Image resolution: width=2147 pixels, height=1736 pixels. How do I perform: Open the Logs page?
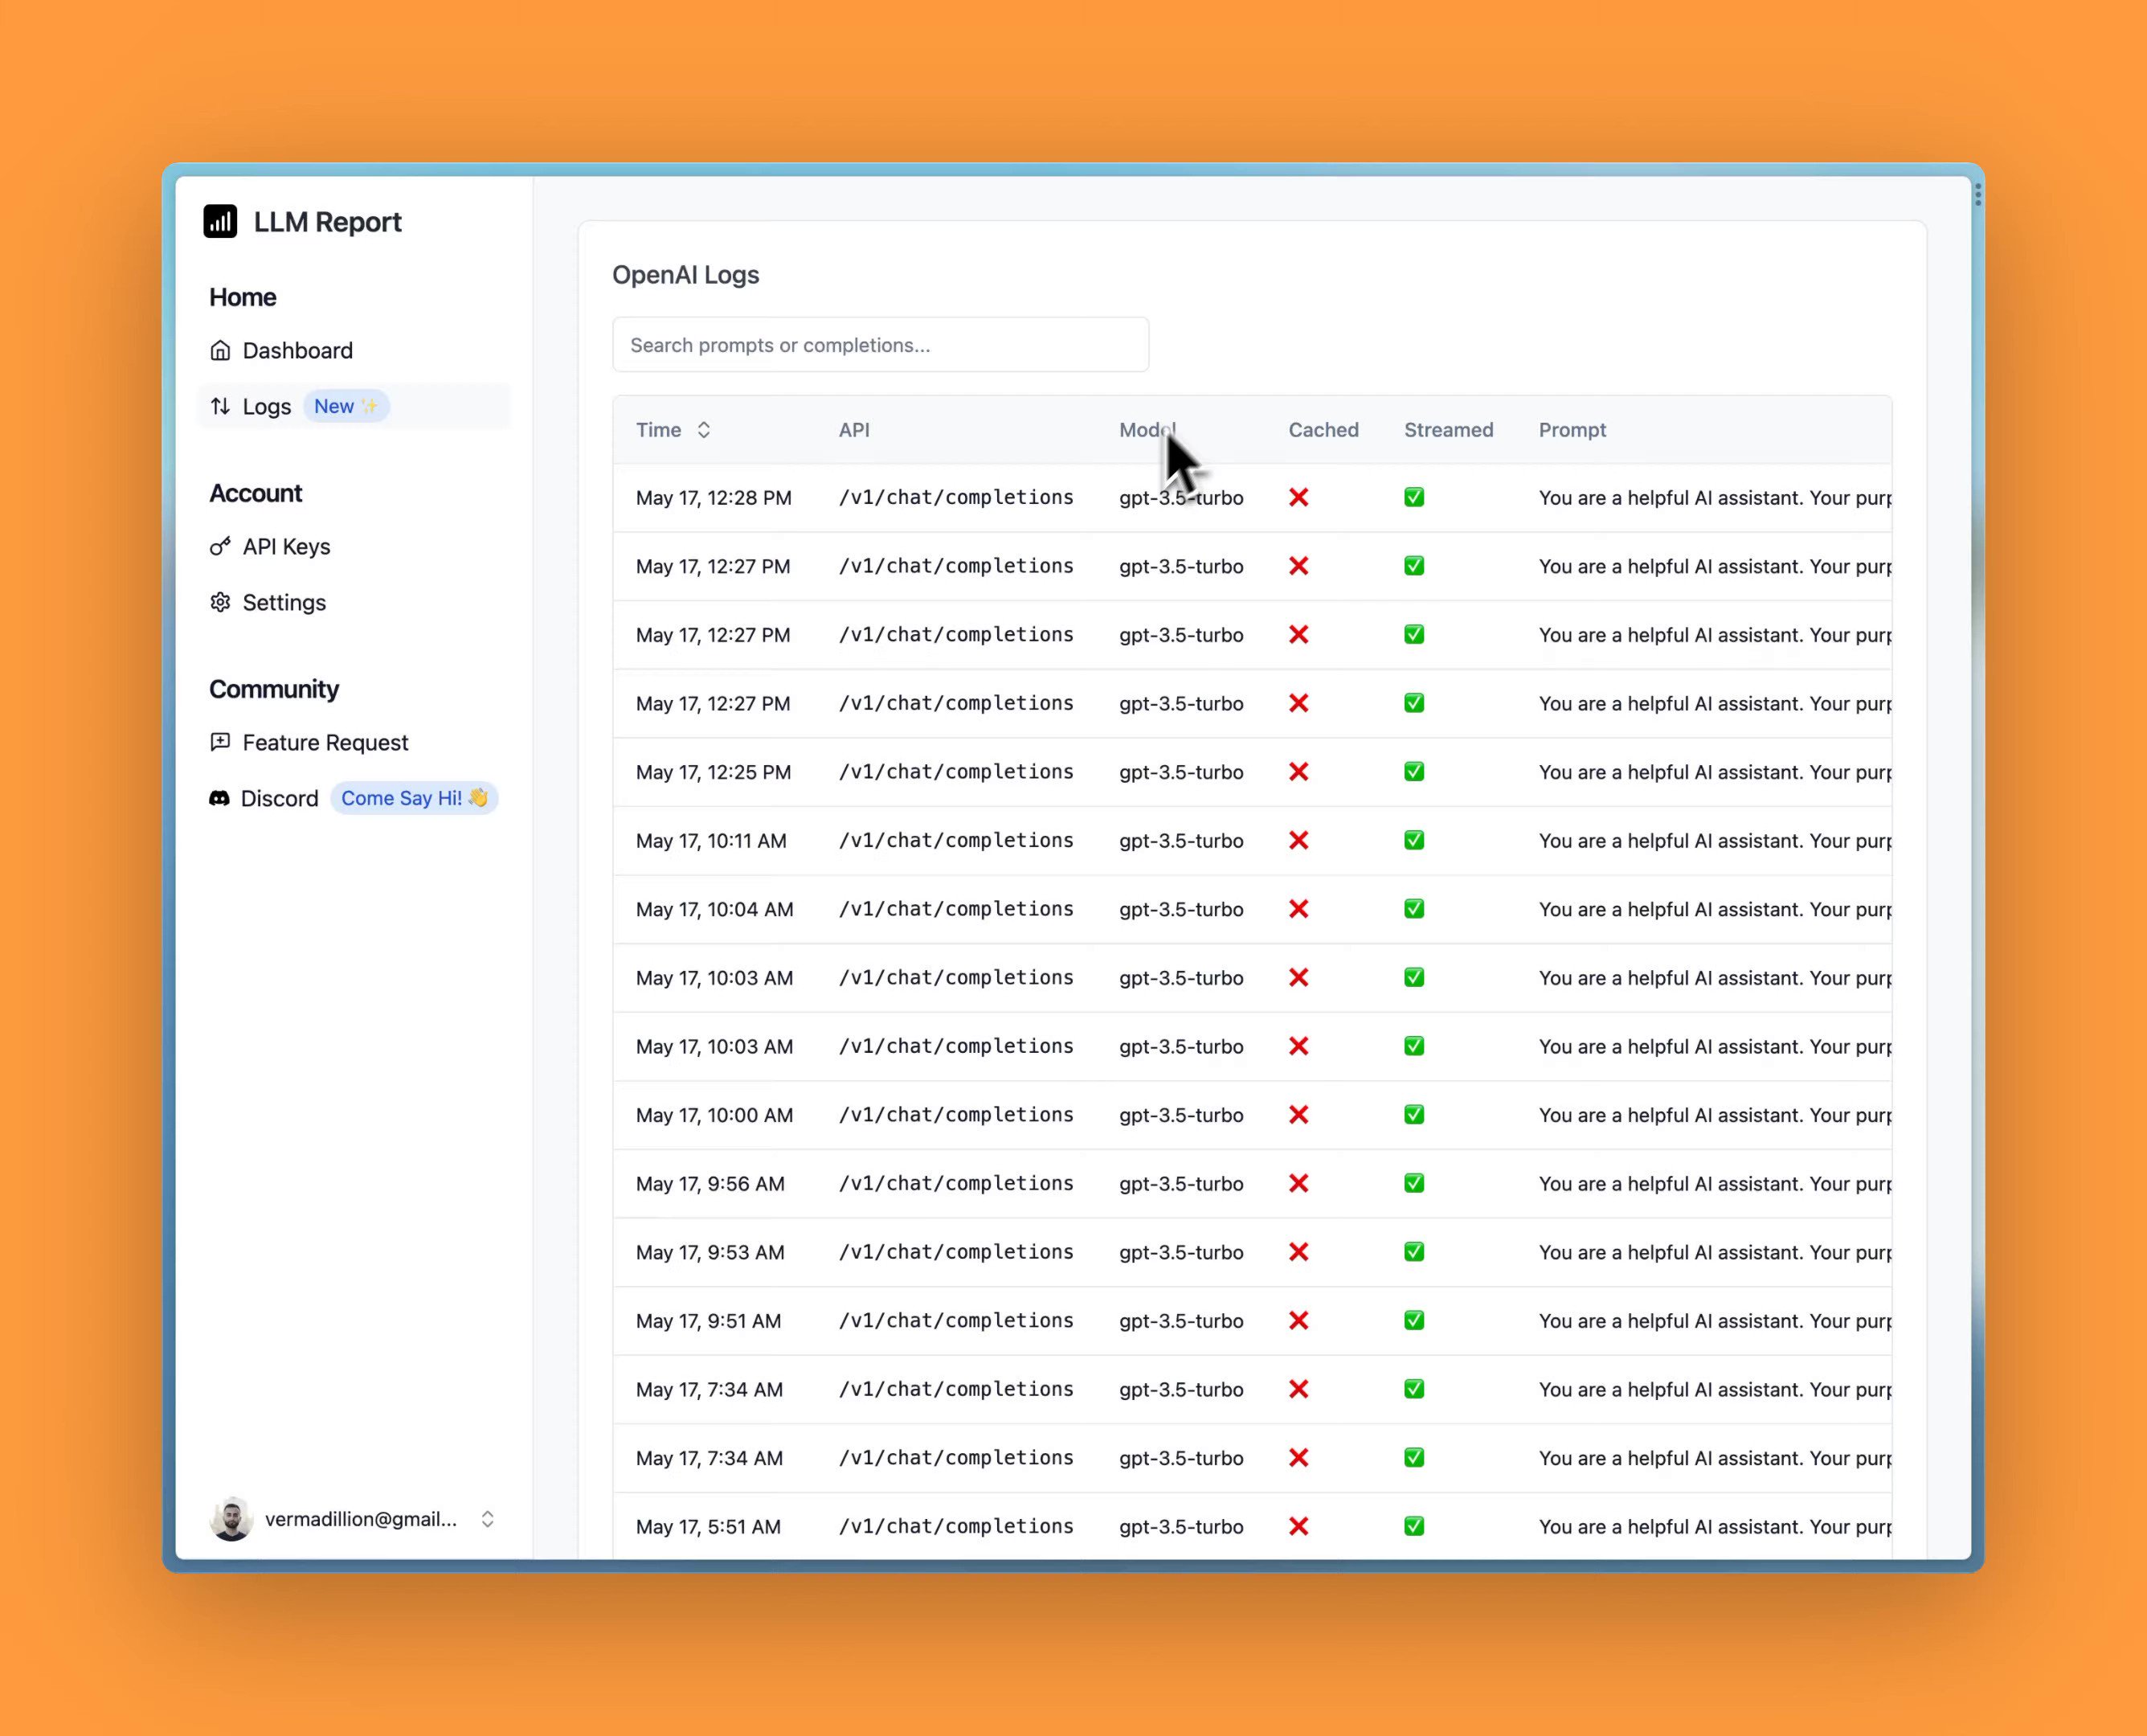click(x=354, y=406)
